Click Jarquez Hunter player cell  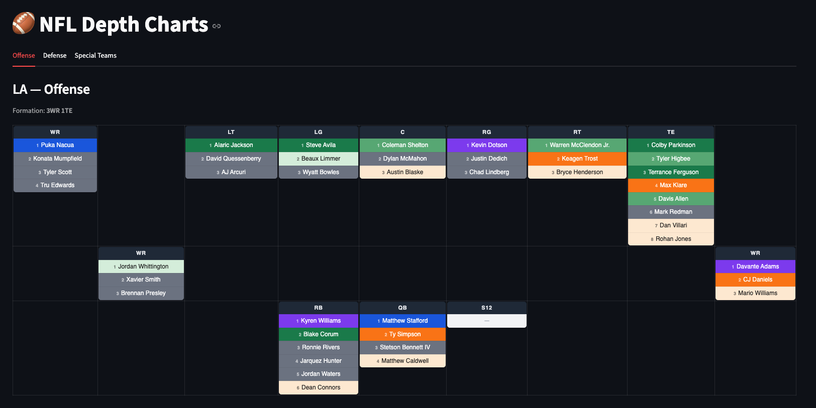click(x=319, y=361)
